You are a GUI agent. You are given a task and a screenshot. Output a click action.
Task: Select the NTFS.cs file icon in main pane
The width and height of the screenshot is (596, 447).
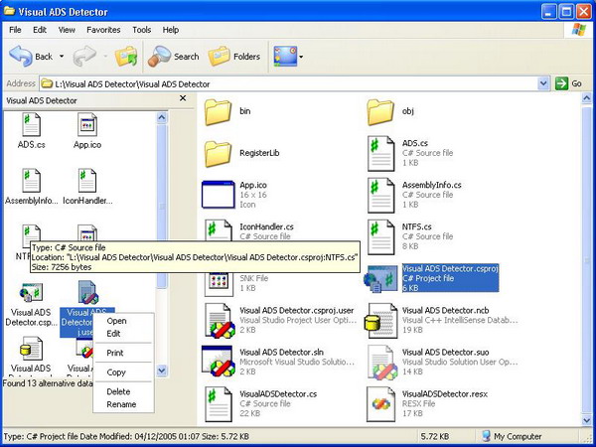(380, 237)
